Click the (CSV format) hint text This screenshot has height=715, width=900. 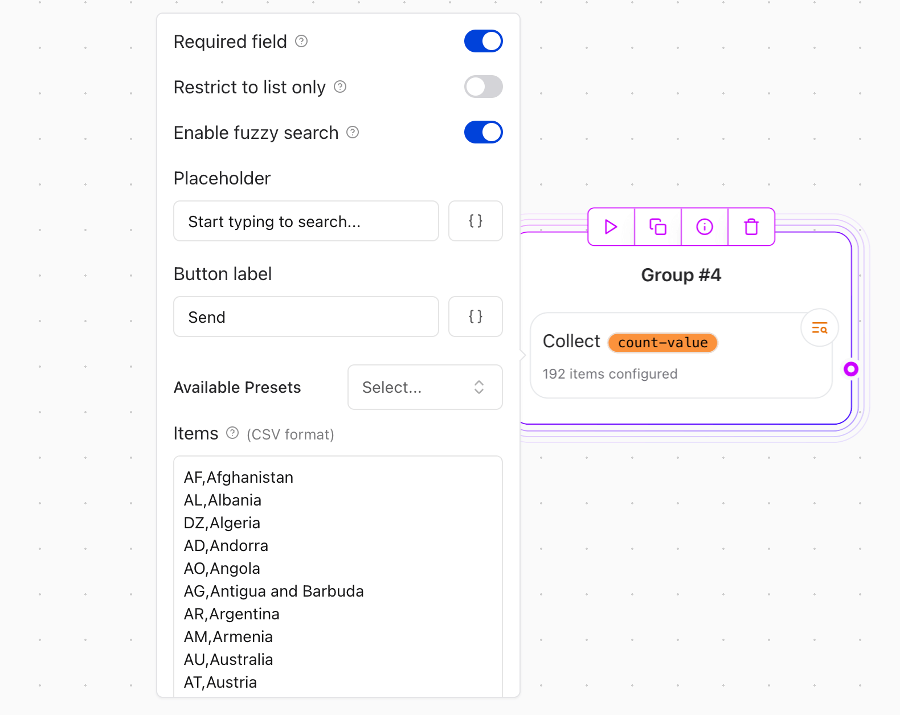point(291,434)
